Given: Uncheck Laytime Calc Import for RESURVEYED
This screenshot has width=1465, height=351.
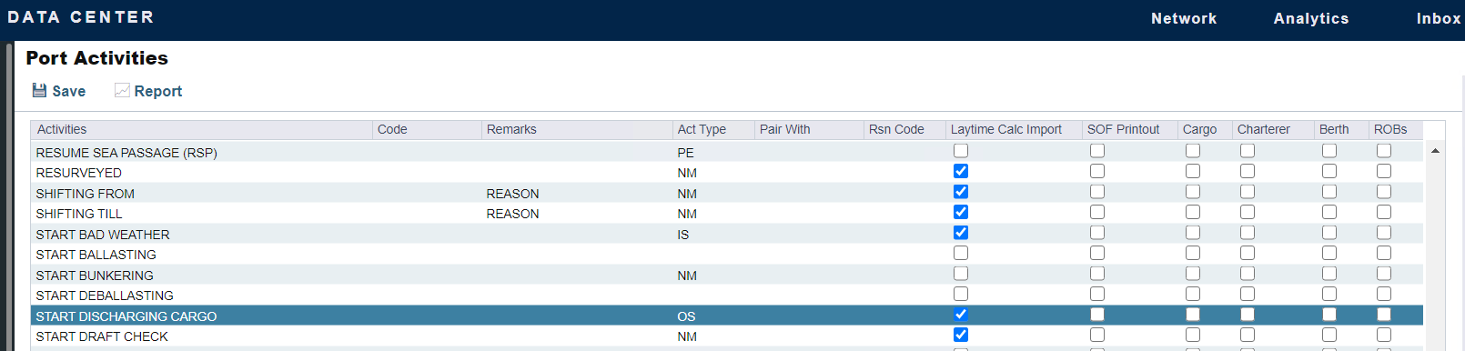Looking at the screenshot, I should (x=961, y=171).
